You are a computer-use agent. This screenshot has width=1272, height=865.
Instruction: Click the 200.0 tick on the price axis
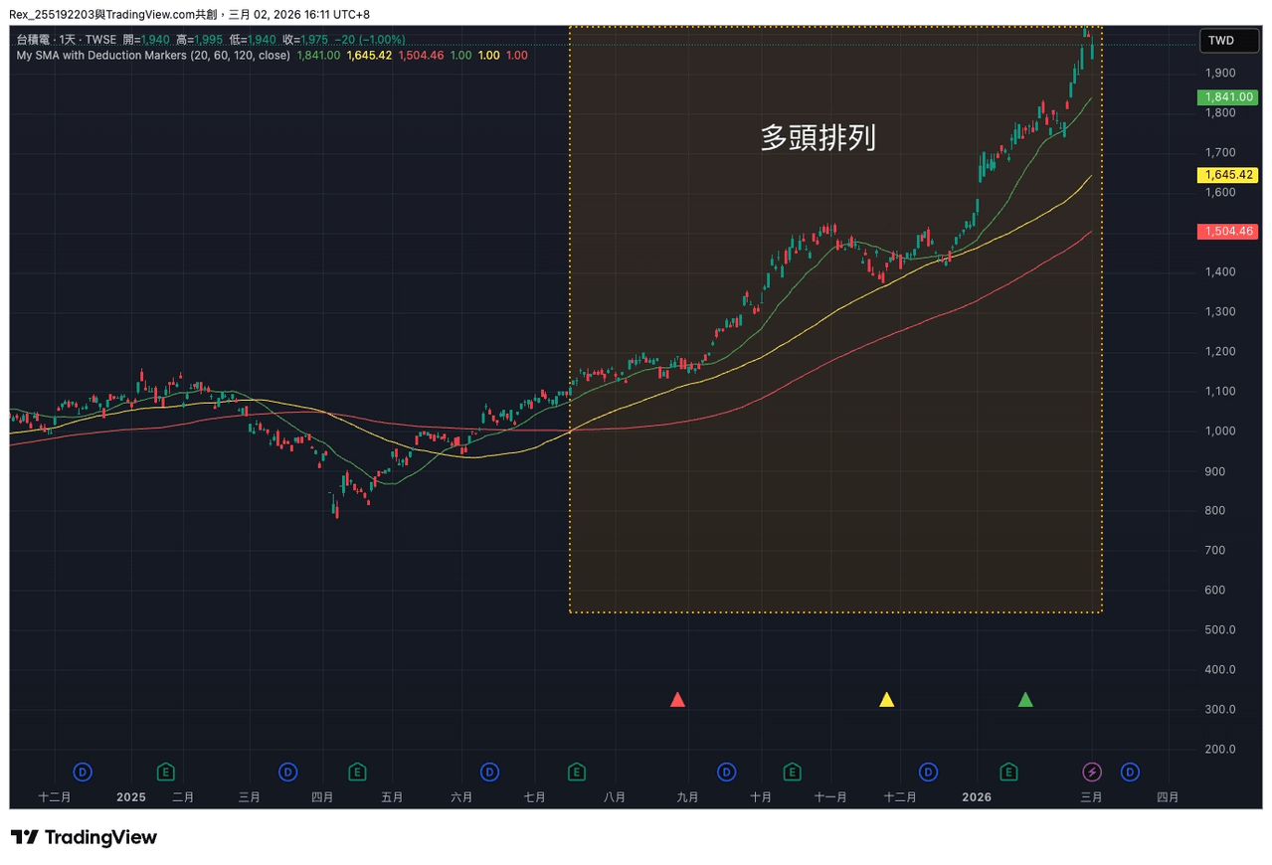point(1219,750)
